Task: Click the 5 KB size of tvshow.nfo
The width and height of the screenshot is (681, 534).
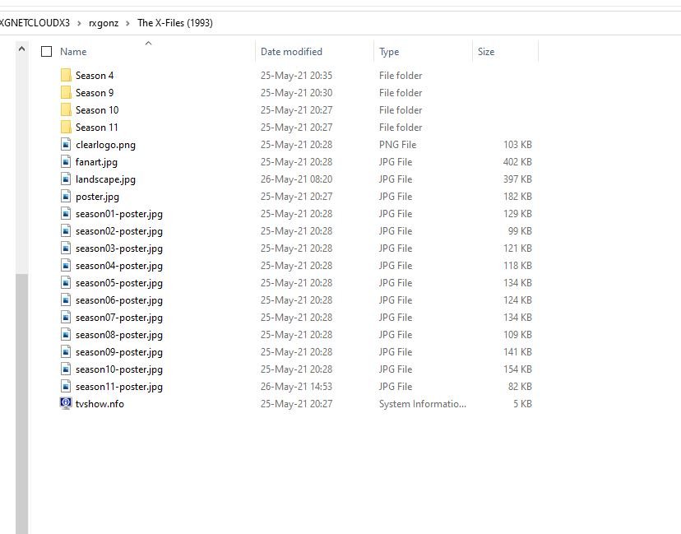Action: coord(522,404)
